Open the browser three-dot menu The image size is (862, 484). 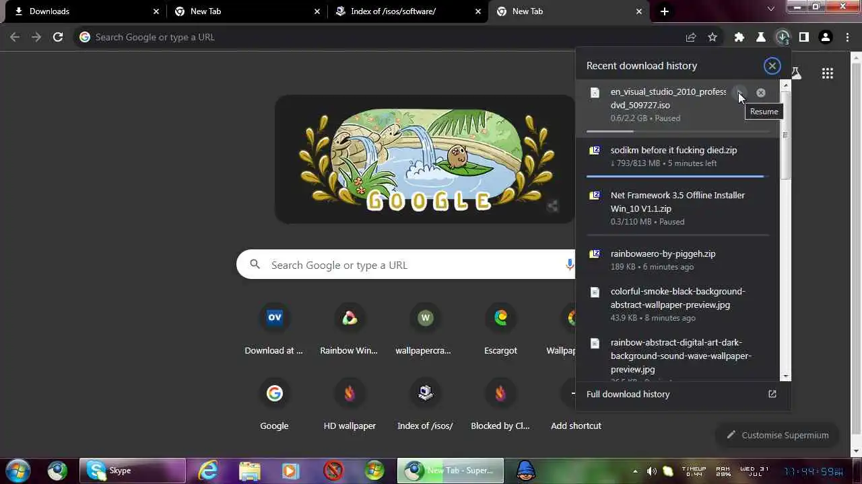click(847, 37)
